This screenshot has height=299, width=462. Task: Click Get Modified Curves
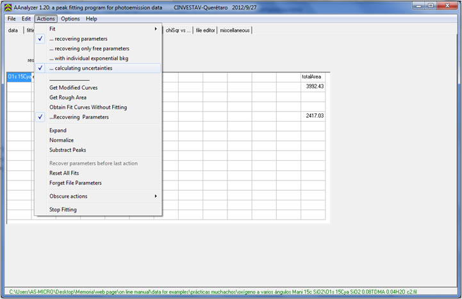(x=74, y=88)
